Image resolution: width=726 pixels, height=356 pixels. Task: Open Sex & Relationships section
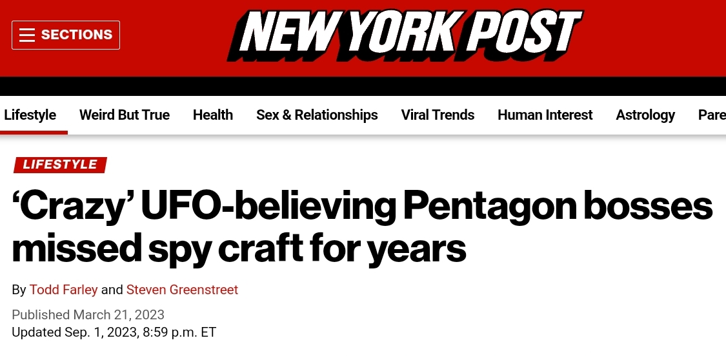(317, 115)
